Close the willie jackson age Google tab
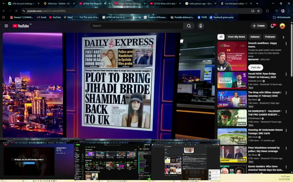293x182 pixels. click(x=216, y=4)
